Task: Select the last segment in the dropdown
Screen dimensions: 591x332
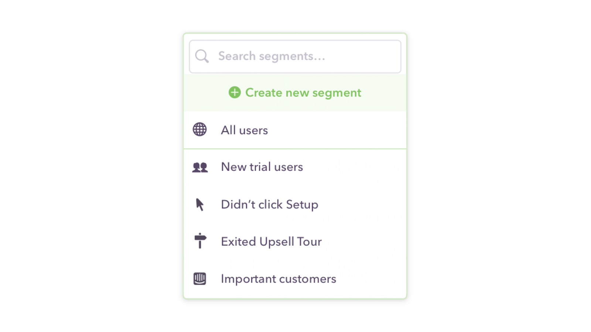Action: coord(278,279)
